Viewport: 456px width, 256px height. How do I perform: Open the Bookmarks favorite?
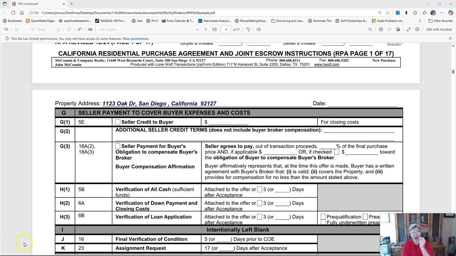[x=12, y=21]
